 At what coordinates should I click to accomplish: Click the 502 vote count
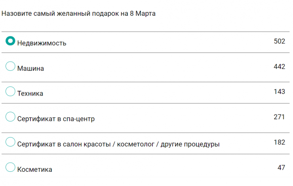pyautogui.click(x=279, y=41)
